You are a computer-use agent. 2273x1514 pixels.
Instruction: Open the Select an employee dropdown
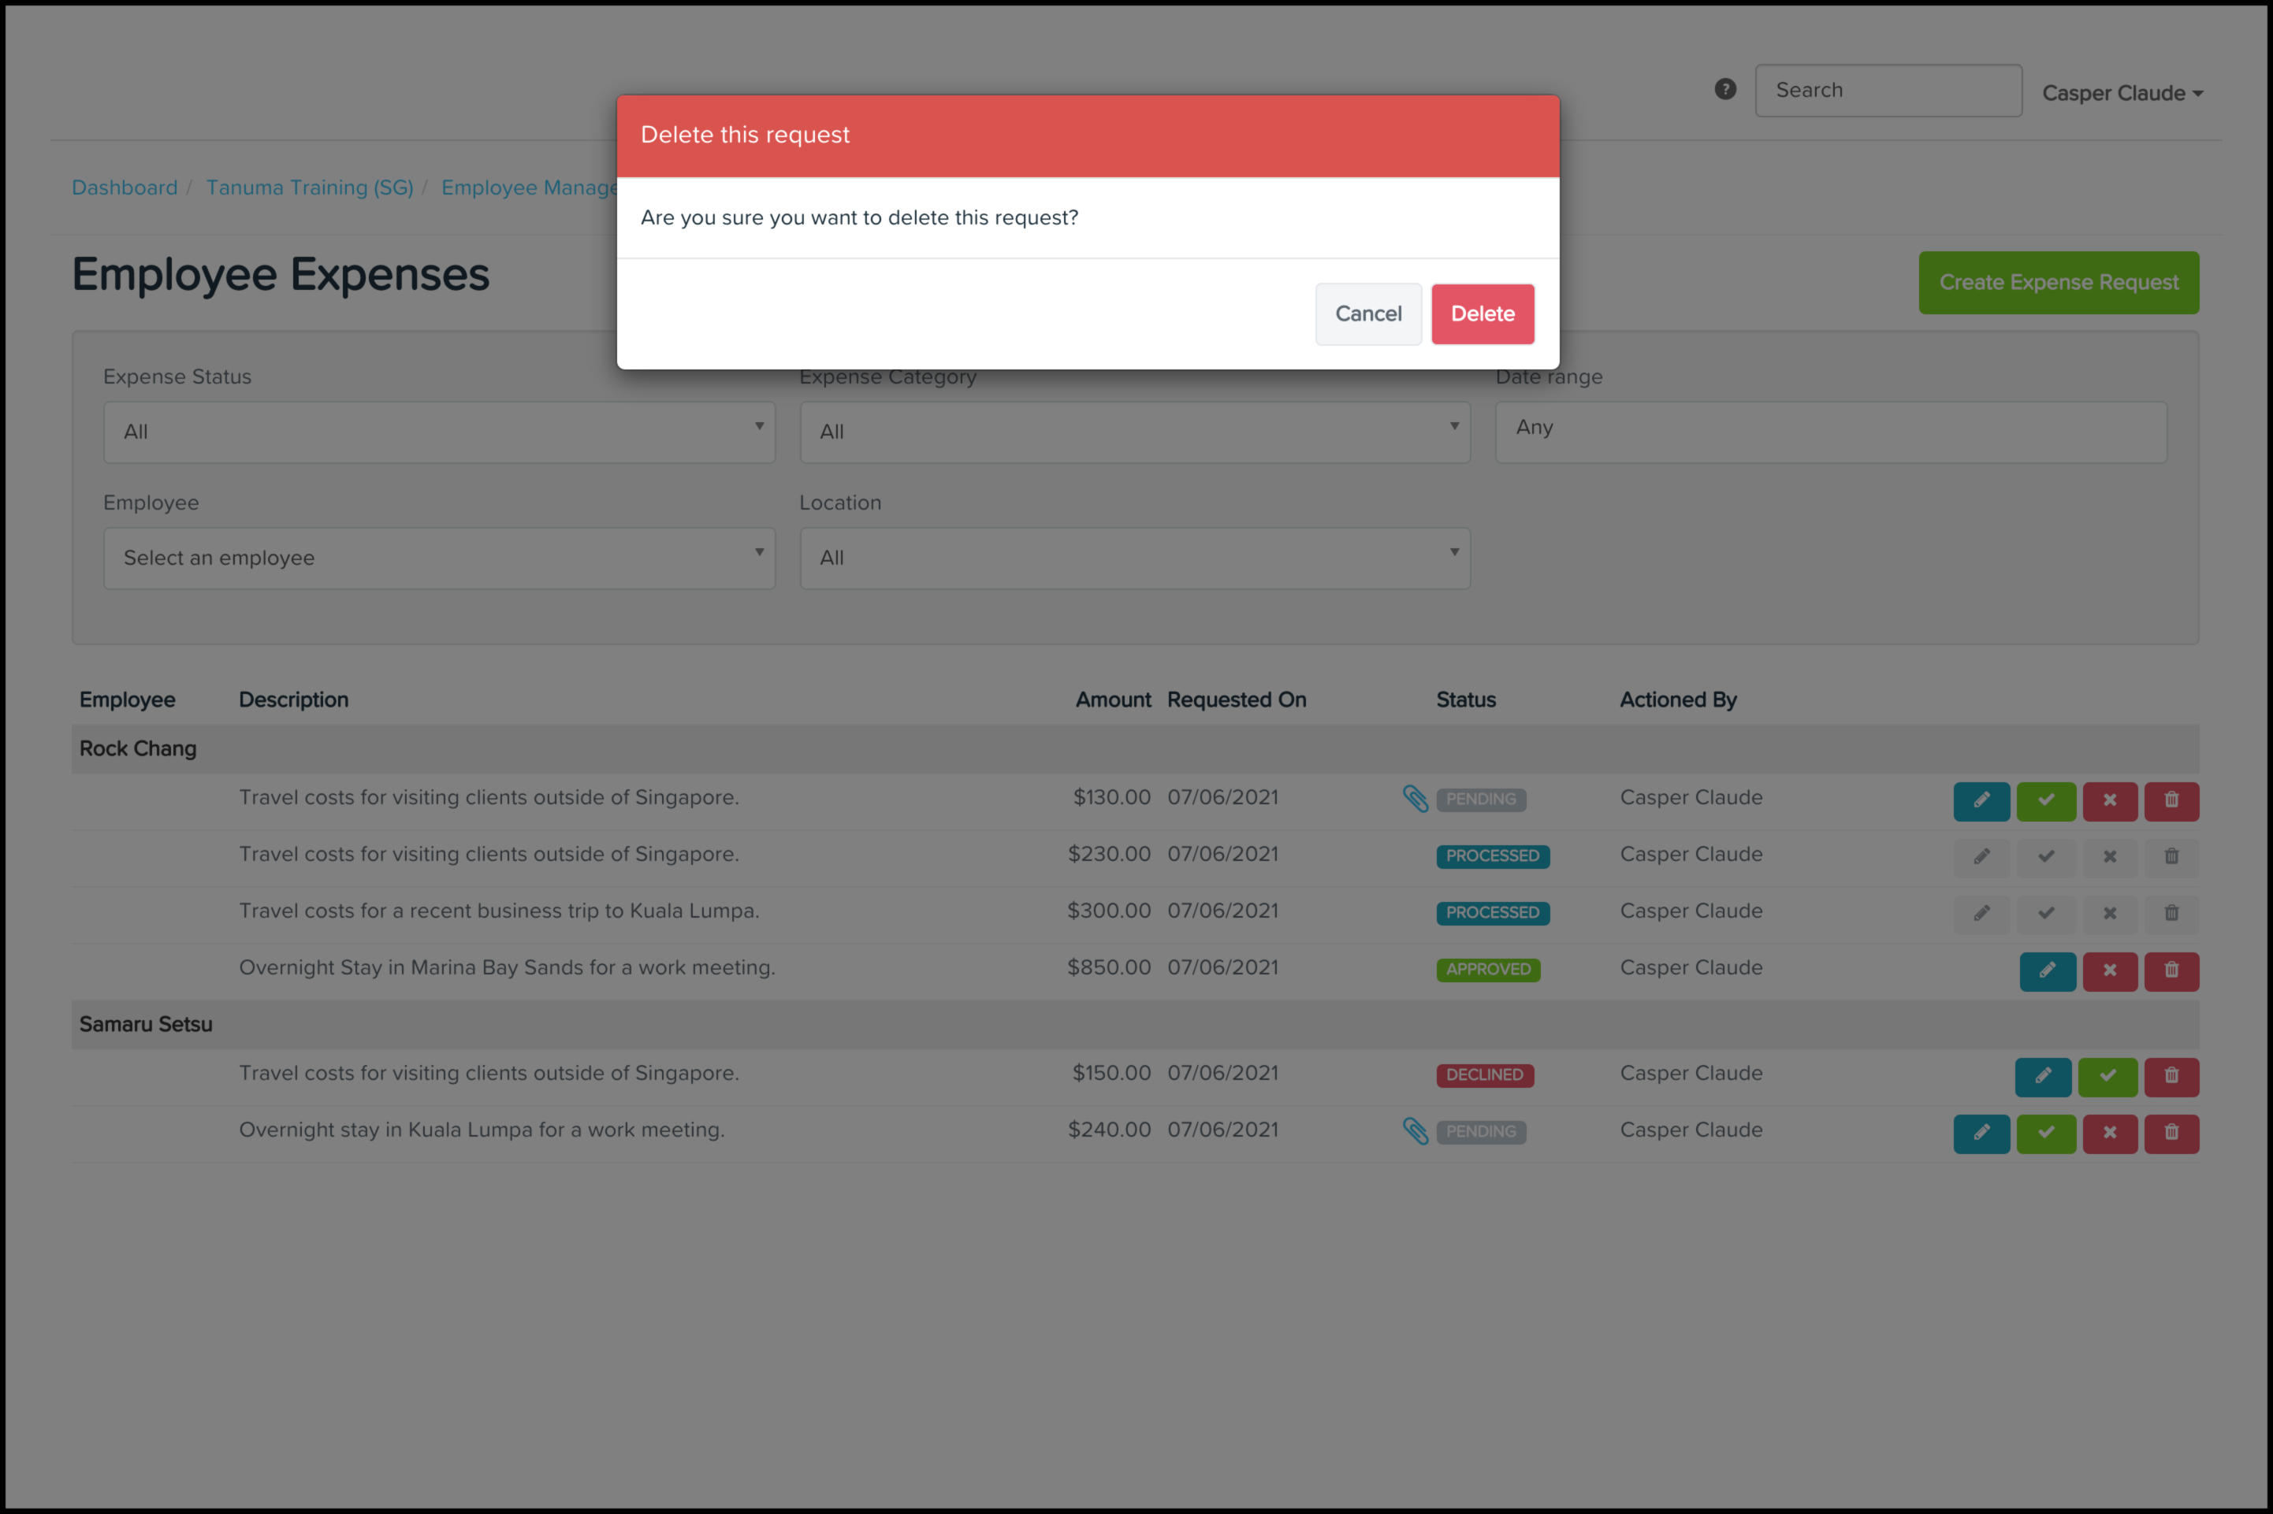(438, 558)
